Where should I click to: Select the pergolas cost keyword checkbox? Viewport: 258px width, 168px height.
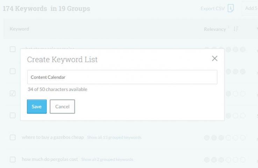point(13,159)
